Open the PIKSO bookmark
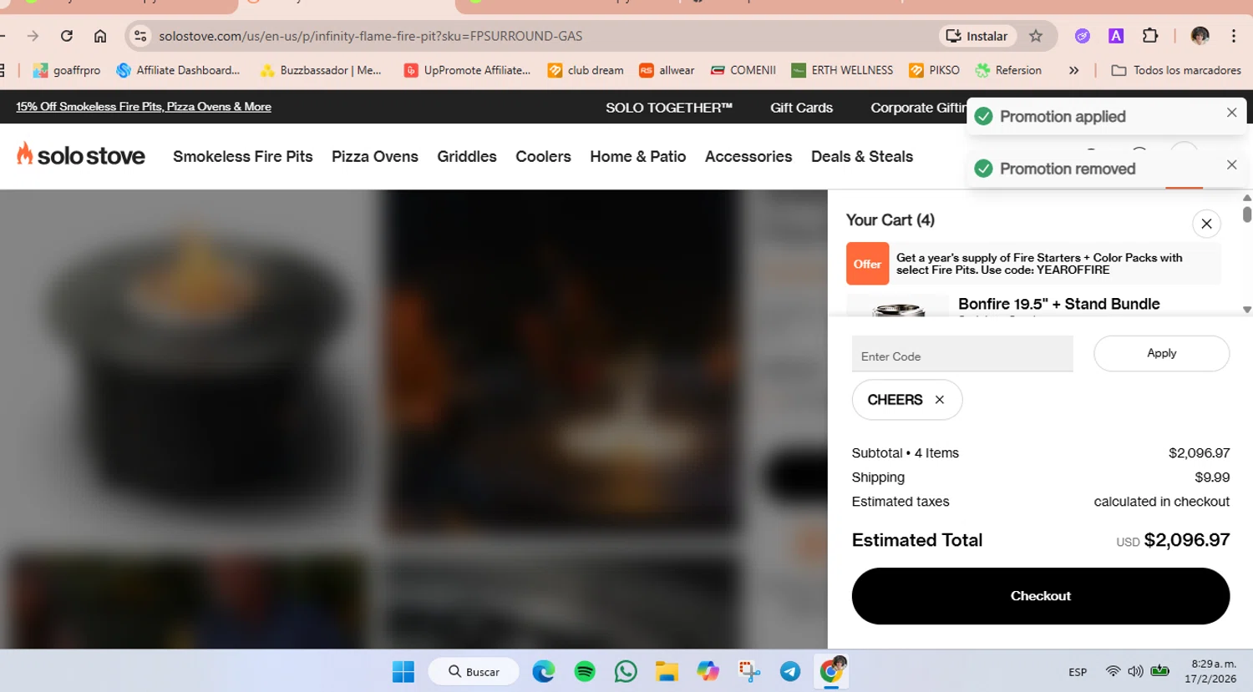Screen dimensions: 1253x692 (934, 70)
